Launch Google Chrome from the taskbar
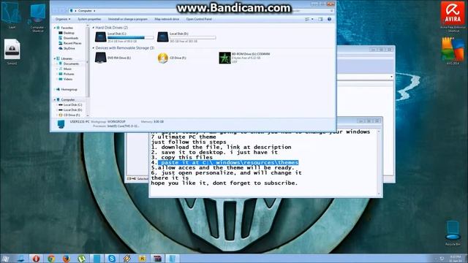The width and height of the screenshot is (468, 263). pos(51,259)
